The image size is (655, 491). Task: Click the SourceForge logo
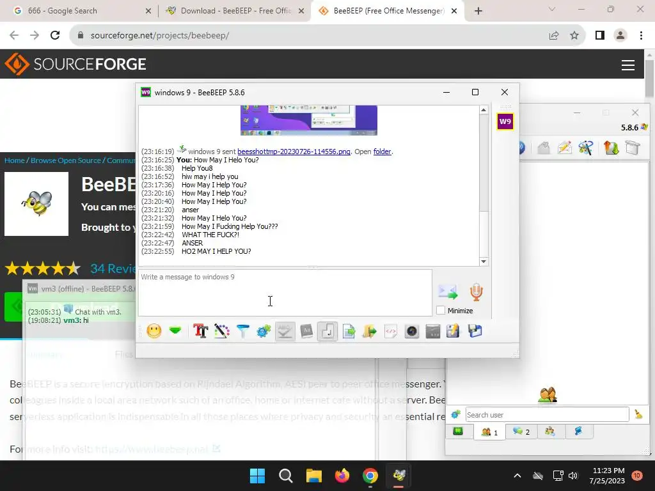75,64
